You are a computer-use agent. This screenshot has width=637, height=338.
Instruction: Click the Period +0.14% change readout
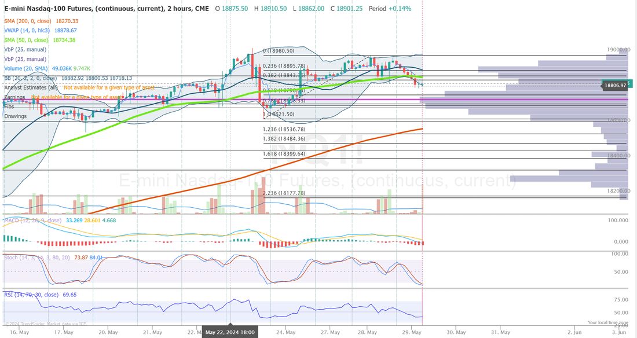click(x=390, y=9)
